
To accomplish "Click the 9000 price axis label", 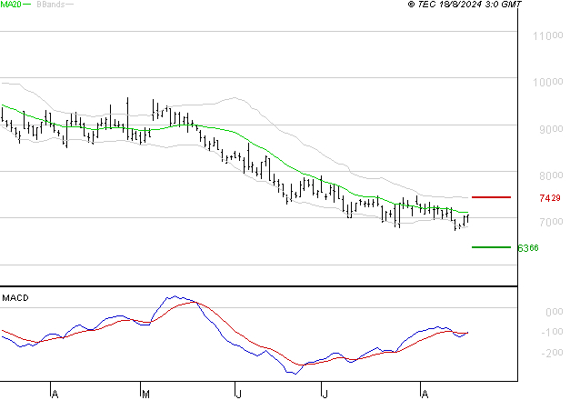I will click(x=551, y=129).
